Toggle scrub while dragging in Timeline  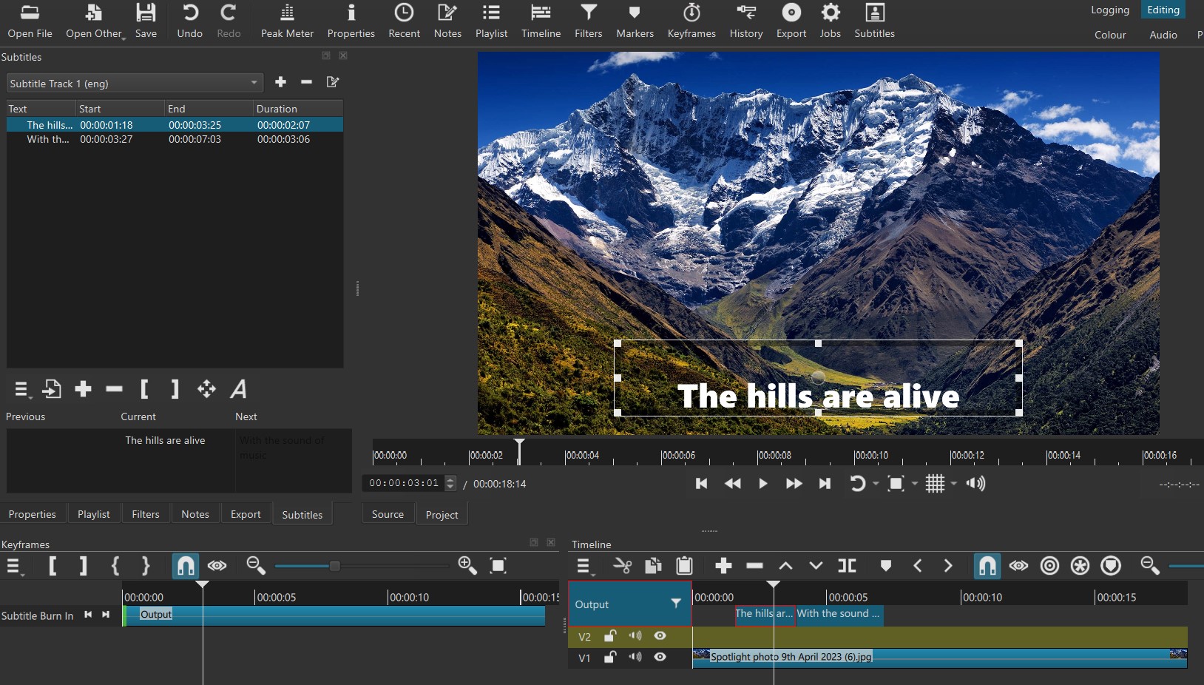(1018, 566)
